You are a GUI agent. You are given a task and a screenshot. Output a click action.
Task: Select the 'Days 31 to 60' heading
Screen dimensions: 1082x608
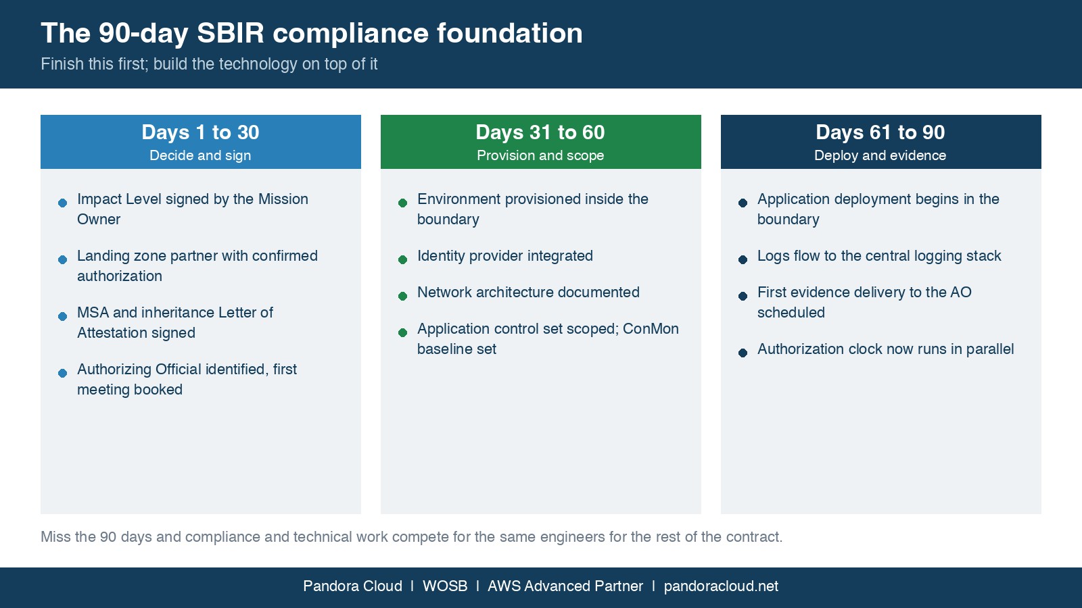pyautogui.click(x=540, y=132)
